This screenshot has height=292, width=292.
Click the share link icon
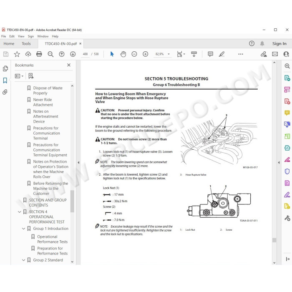pyautogui.click(x=264, y=54)
